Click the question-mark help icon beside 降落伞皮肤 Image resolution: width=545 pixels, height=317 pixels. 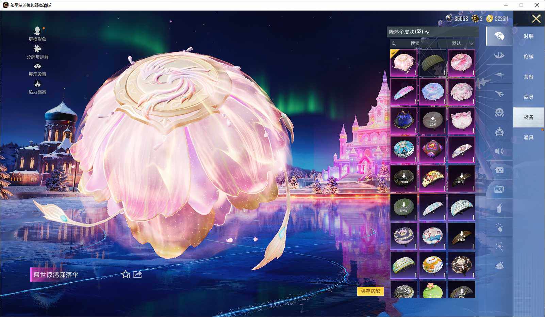click(x=427, y=32)
